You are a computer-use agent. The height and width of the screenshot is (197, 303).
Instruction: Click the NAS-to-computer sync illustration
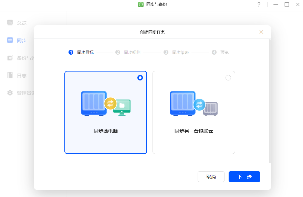point(106,103)
